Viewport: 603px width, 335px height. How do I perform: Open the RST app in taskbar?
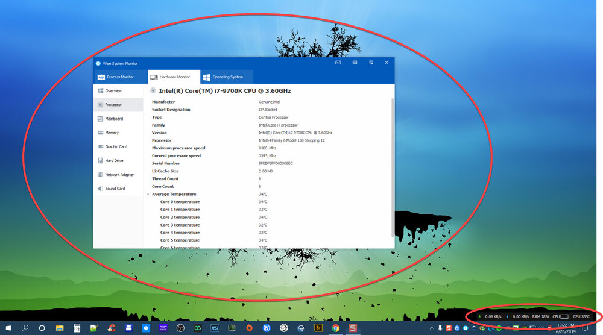[215, 328]
